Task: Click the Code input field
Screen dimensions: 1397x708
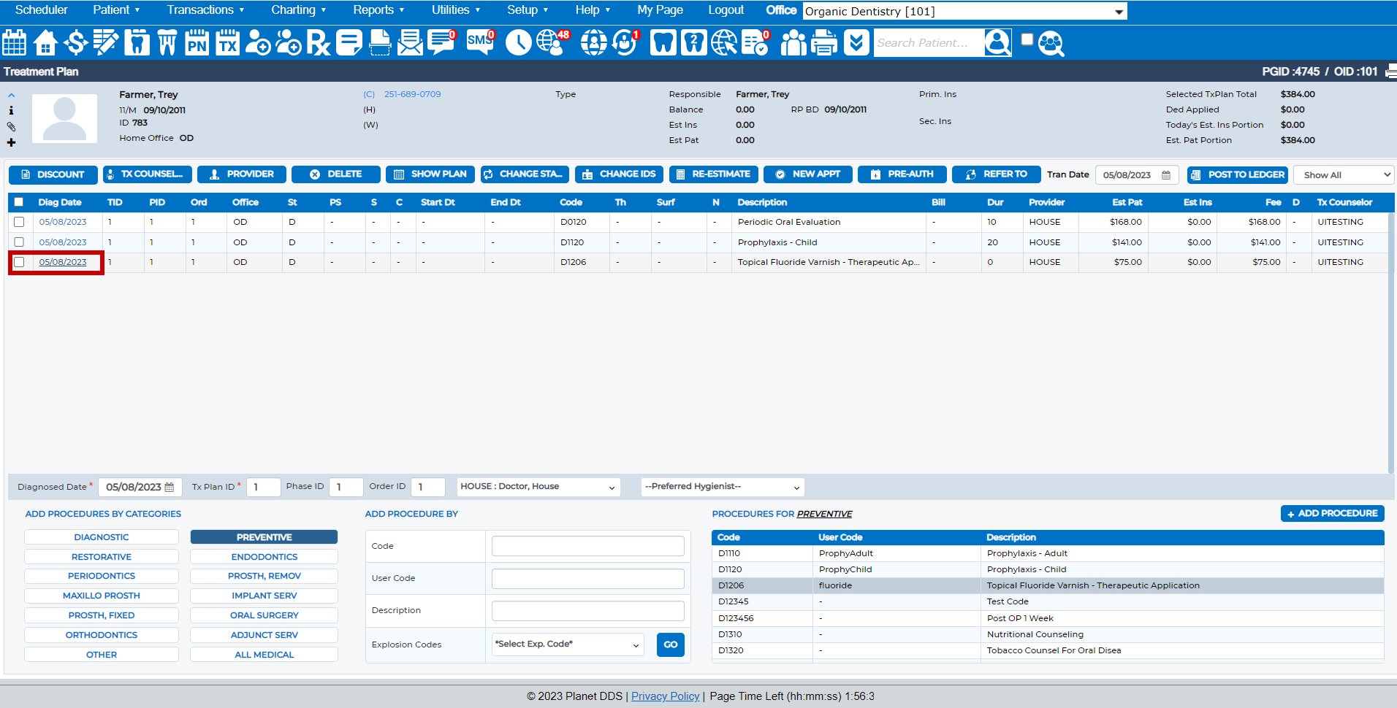Action: coord(587,546)
